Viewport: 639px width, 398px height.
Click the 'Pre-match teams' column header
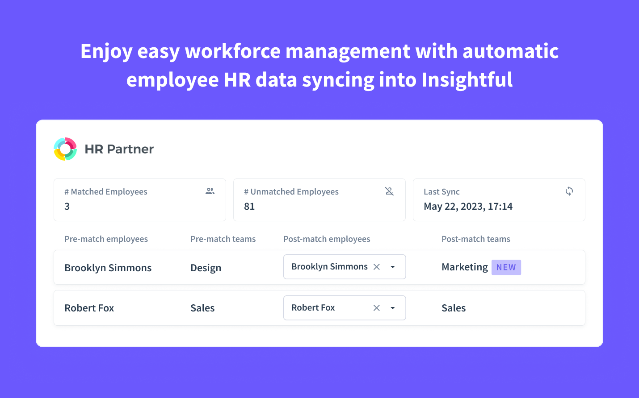click(223, 239)
